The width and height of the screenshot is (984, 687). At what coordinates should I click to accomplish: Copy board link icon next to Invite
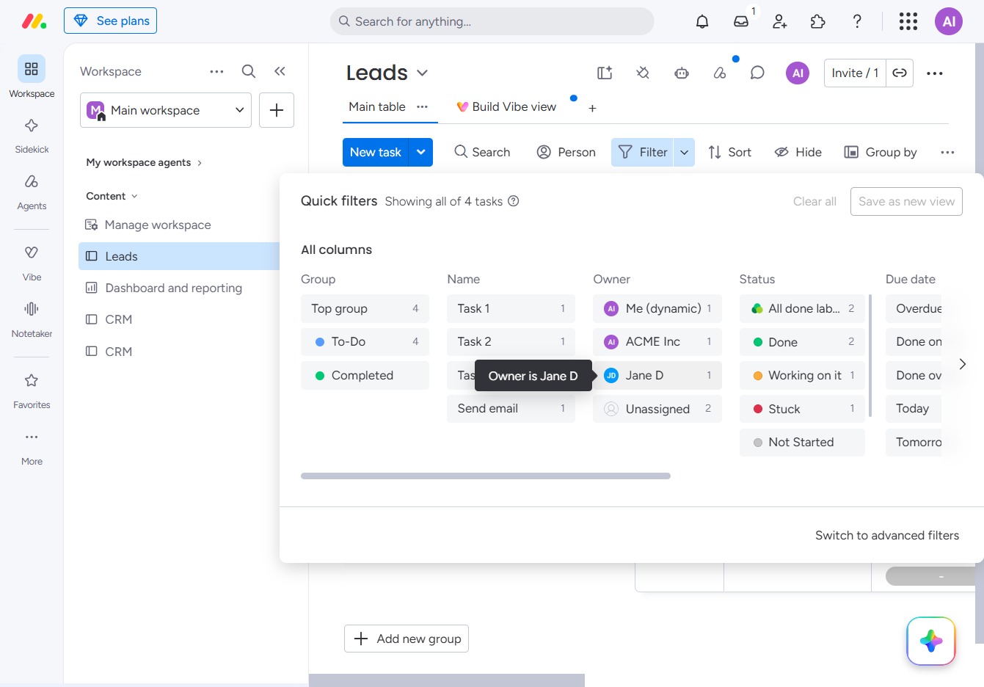coord(900,73)
